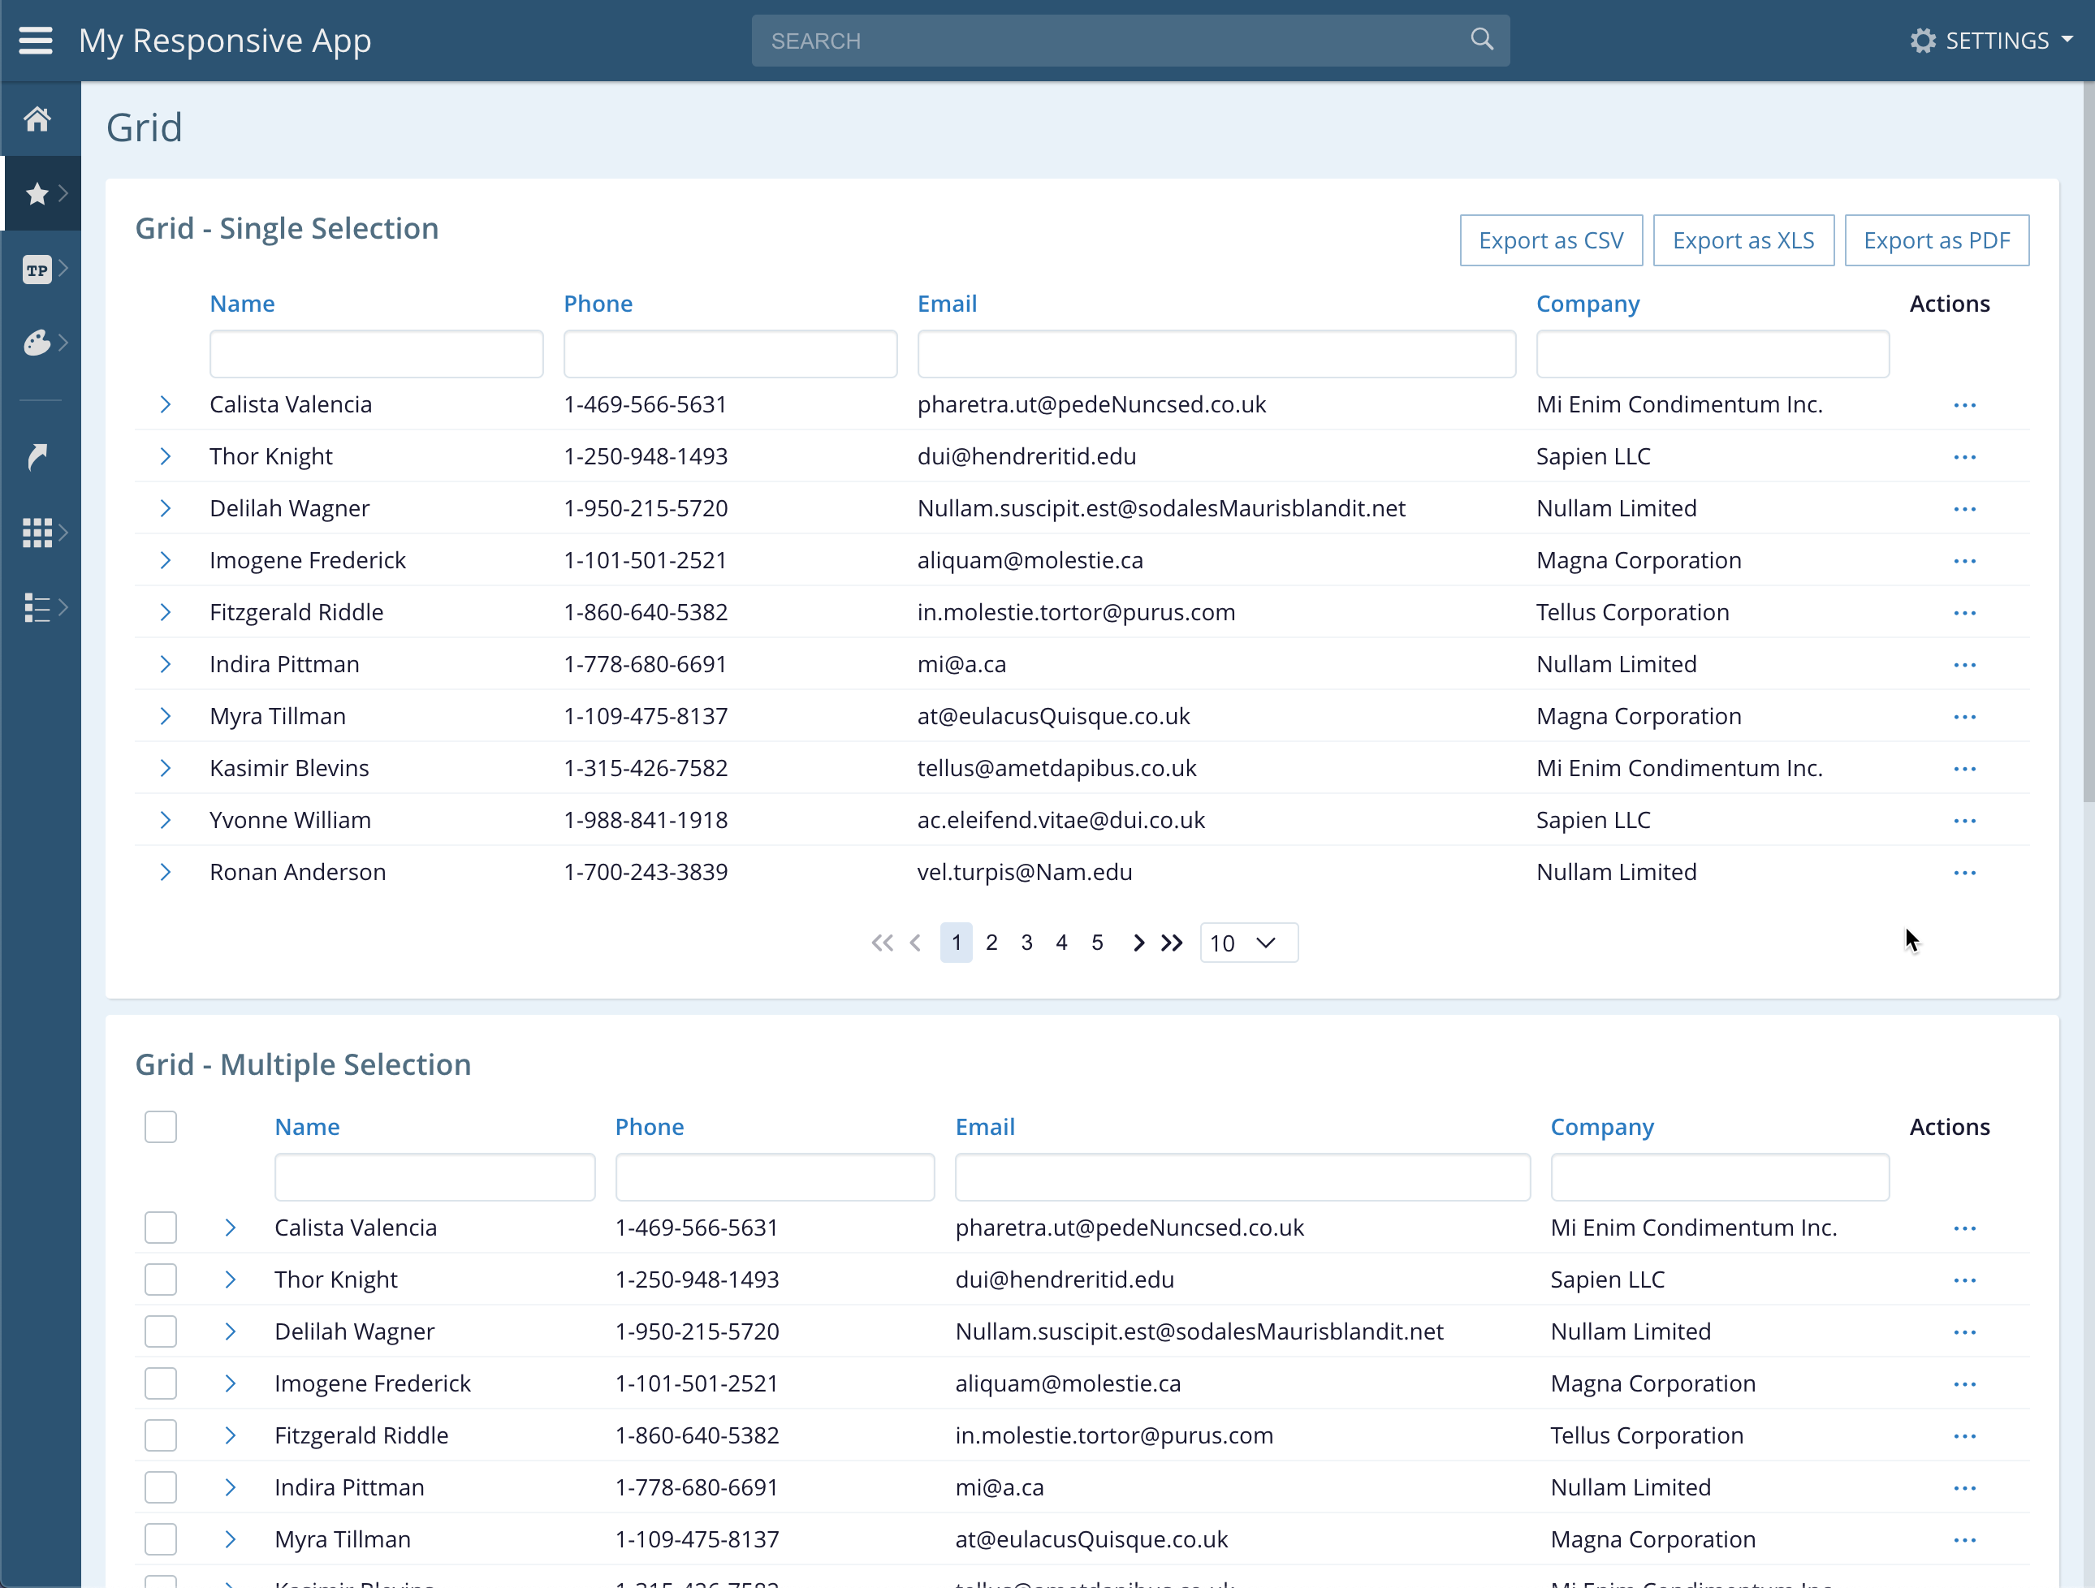The width and height of the screenshot is (2095, 1588).
Task: Click the hamburger menu icon
Action: pos(36,41)
